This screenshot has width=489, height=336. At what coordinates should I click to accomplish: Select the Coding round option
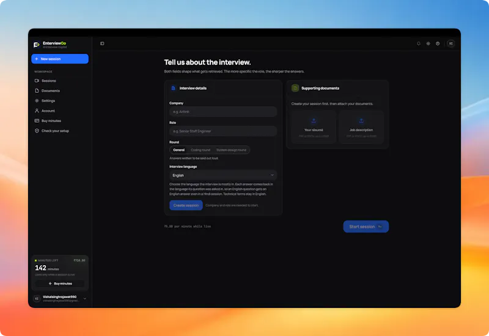click(x=200, y=150)
